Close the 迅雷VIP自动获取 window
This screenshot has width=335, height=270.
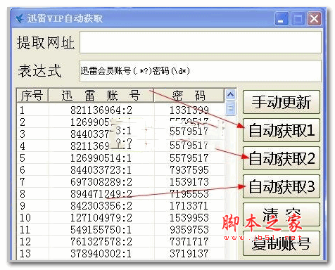314,18
